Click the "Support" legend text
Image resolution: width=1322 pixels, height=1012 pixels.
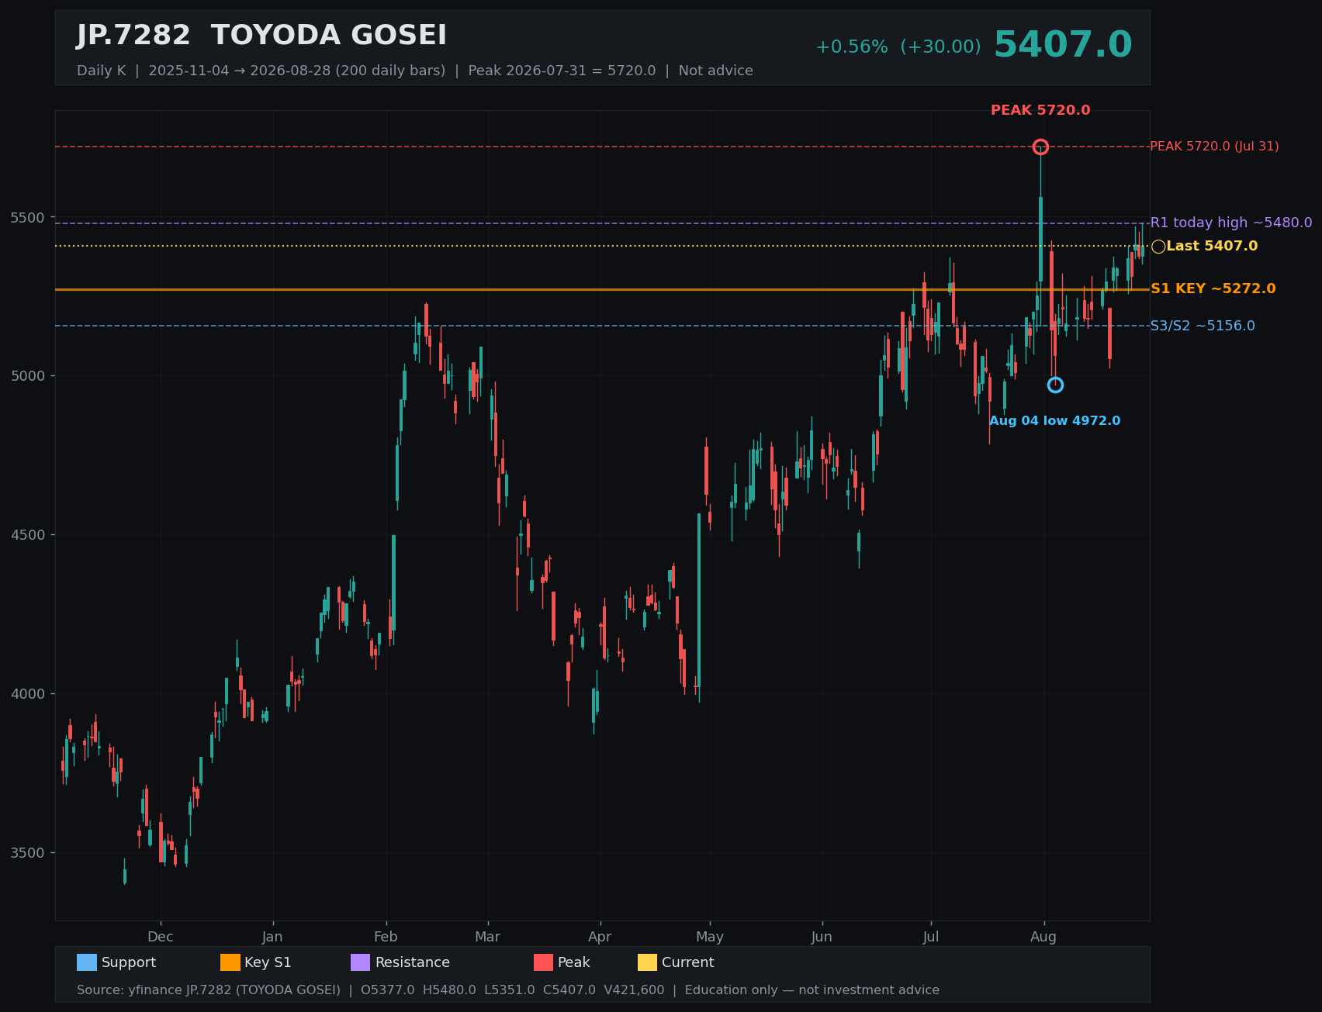(129, 962)
